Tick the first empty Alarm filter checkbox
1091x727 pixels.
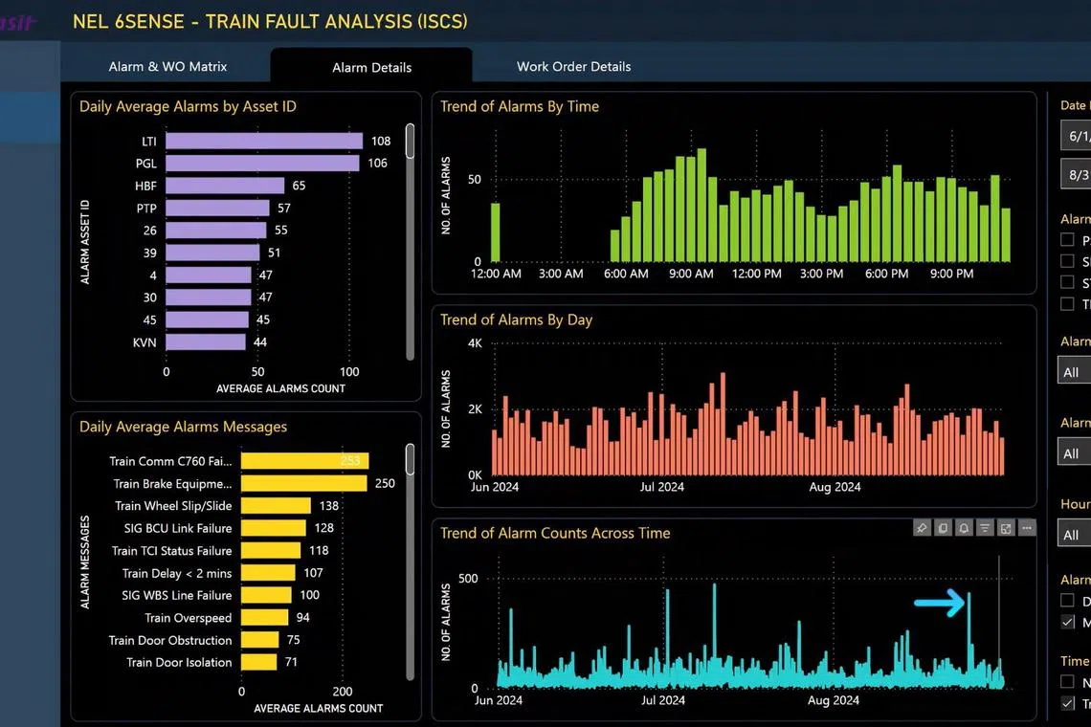click(x=1067, y=240)
